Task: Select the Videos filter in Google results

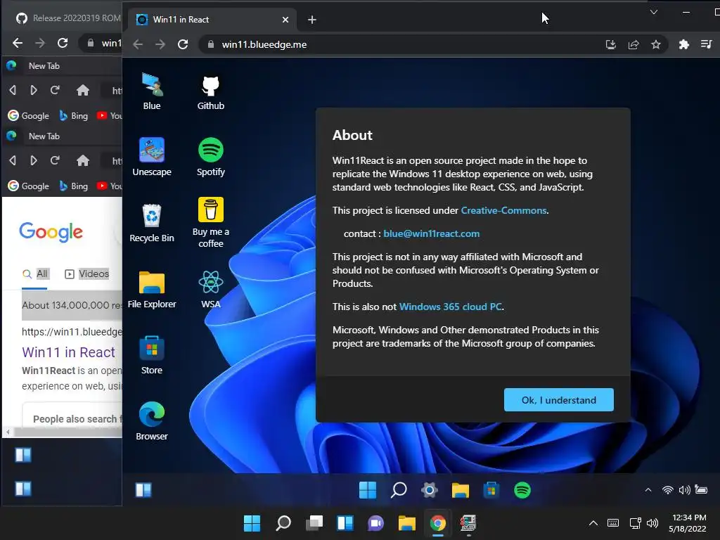Action: (87, 274)
